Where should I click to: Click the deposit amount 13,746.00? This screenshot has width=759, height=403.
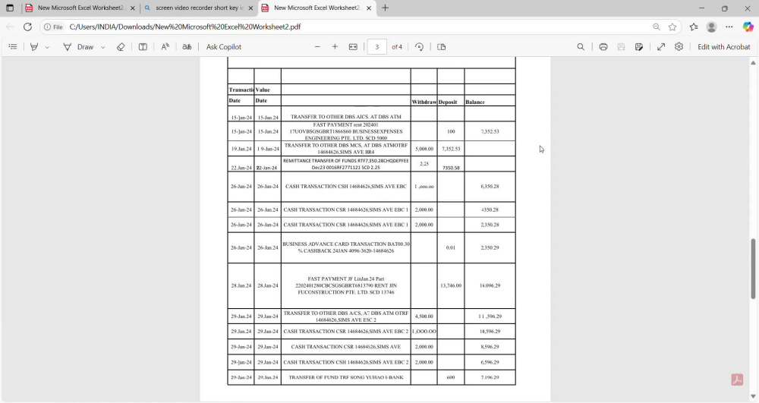451,286
